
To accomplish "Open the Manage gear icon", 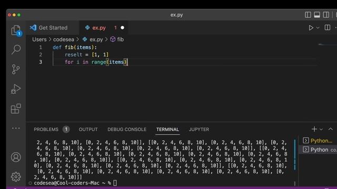I will [16, 177].
